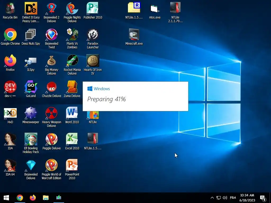Open Firefox from the taskbar

[x=33, y=198]
